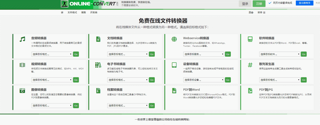
Task: Open the audio converter target format dropdown
Action: [x=52, y=54]
